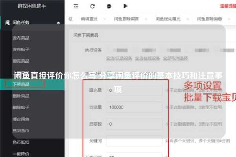Screen dimensions: 236x157
Task: Click the 全选/反选设备 link
Action: pos(119,58)
